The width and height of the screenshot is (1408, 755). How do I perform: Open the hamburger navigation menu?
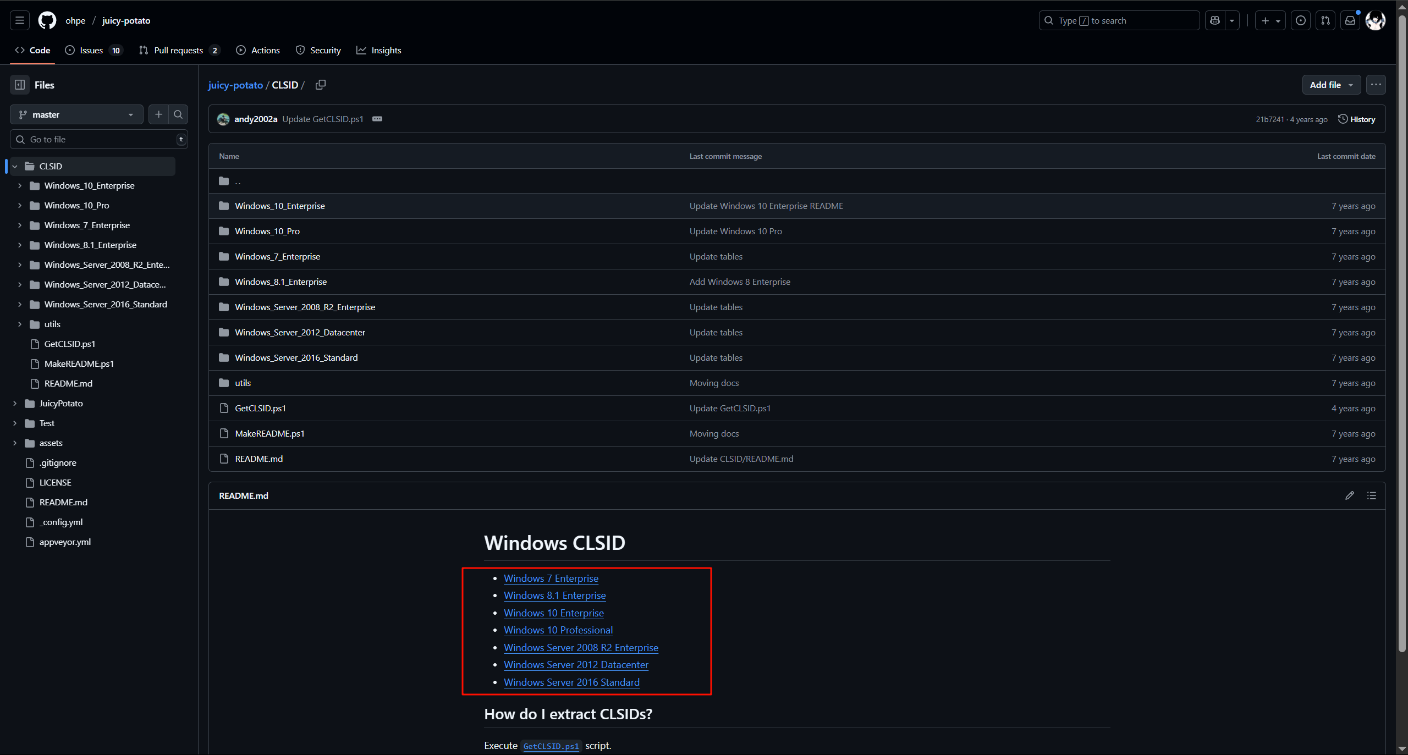pyautogui.click(x=20, y=20)
